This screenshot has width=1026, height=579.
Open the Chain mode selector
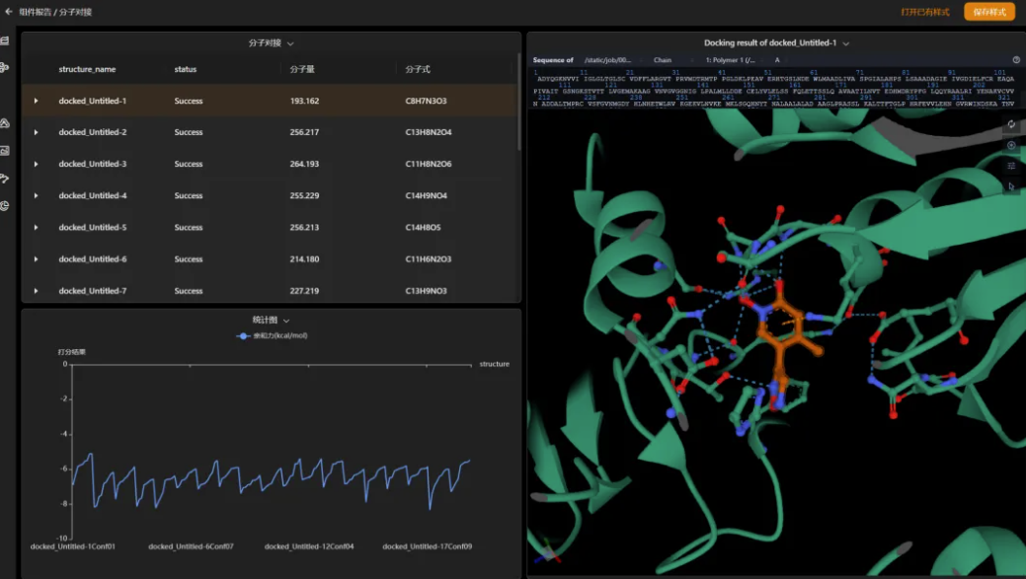pyautogui.click(x=663, y=60)
